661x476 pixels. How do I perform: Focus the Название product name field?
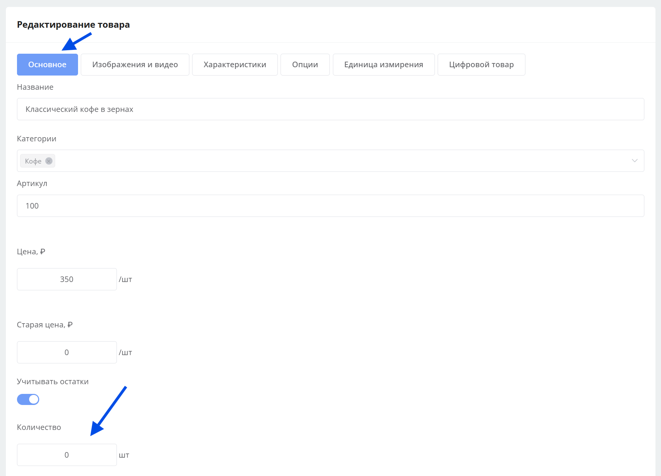tap(330, 109)
